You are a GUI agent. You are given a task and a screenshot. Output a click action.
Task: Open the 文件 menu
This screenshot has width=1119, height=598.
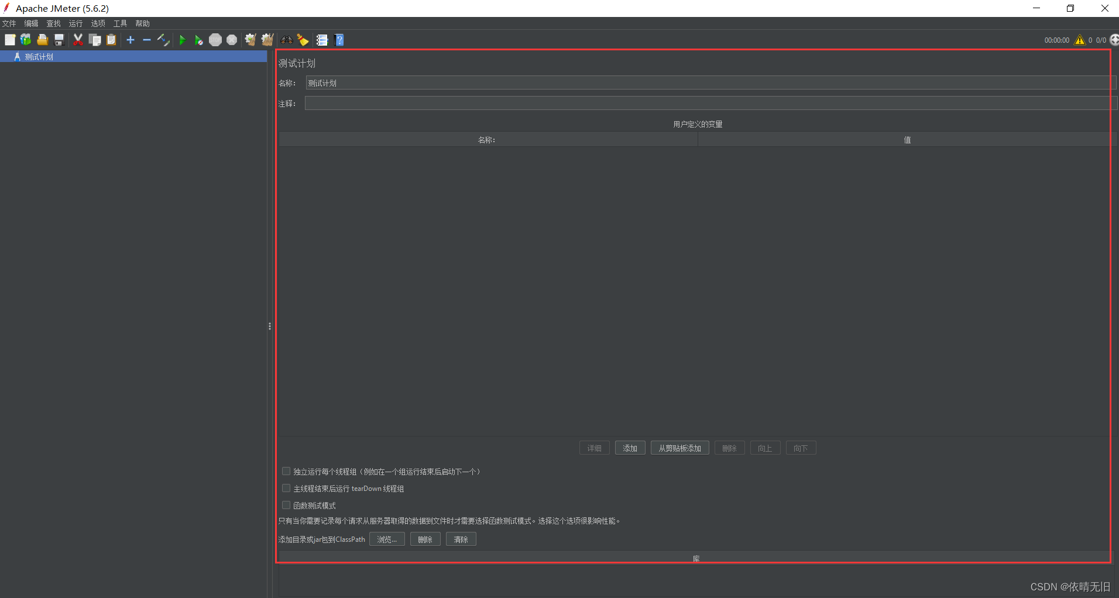tap(9, 23)
